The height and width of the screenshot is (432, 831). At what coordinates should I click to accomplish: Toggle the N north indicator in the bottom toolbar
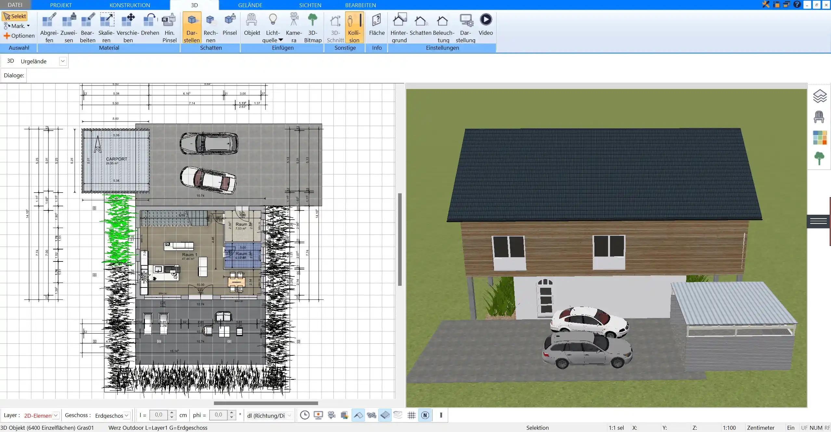click(x=425, y=415)
